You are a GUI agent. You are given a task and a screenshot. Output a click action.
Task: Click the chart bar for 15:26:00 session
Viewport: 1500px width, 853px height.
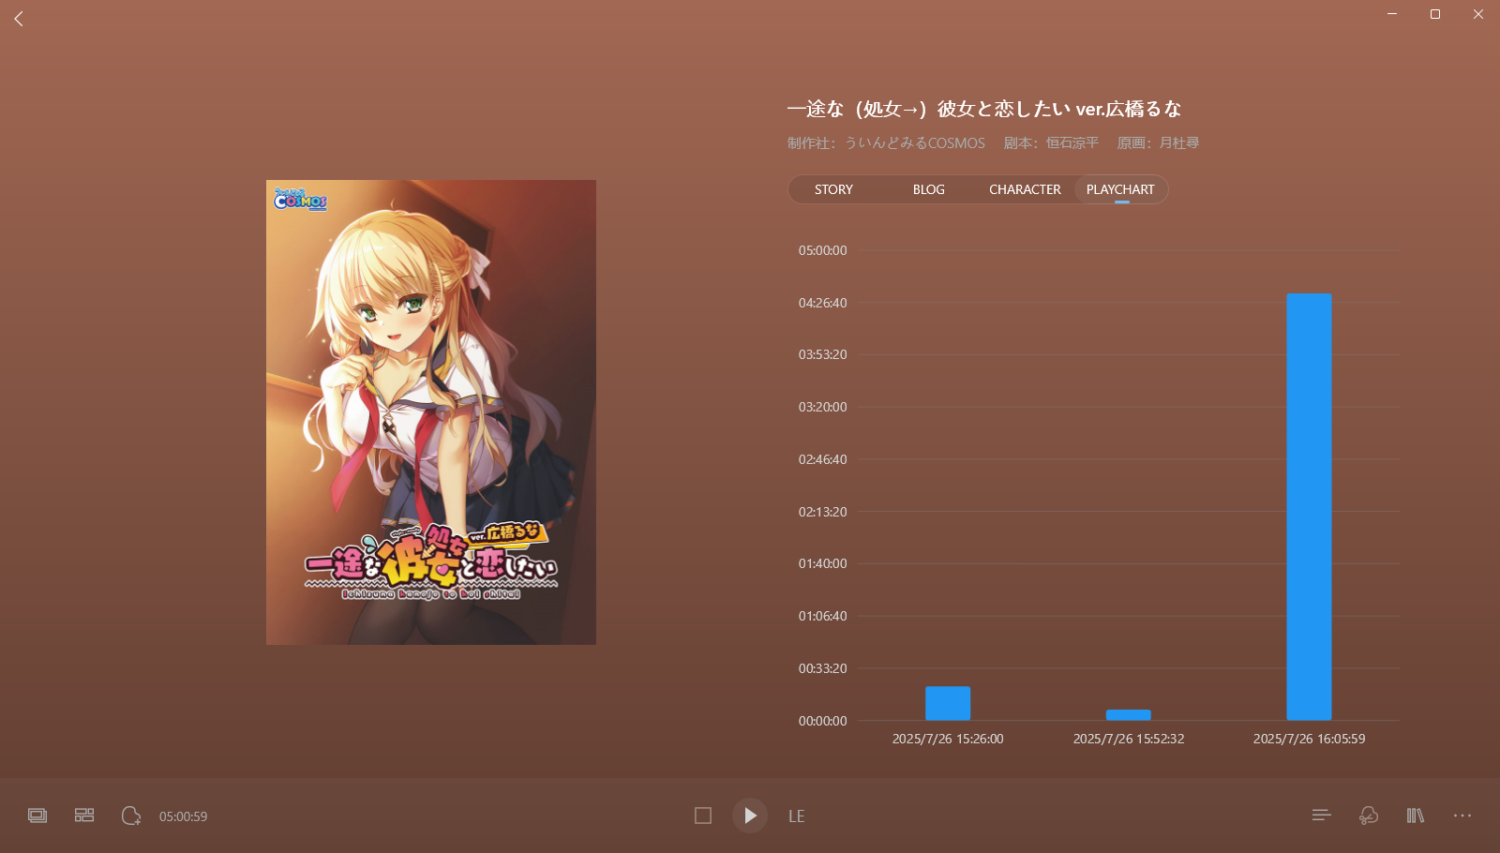948,703
